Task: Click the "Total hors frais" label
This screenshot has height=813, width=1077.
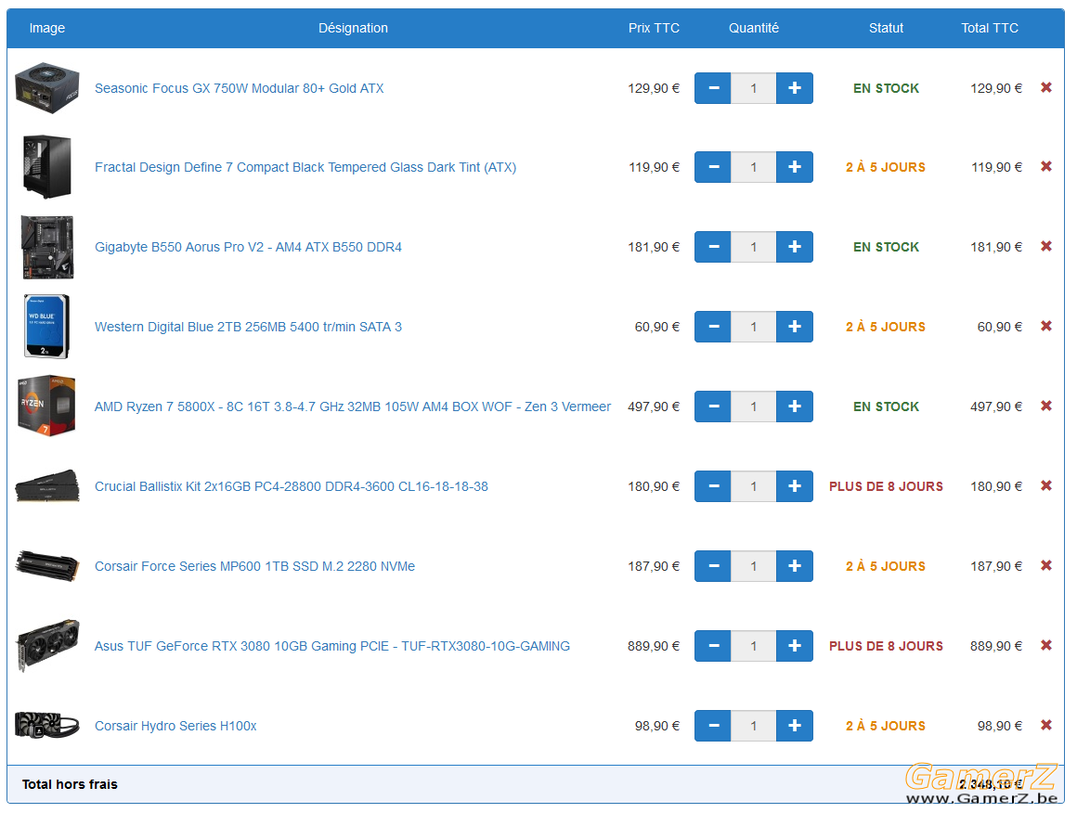Action: pyautogui.click(x=70, y=784)
